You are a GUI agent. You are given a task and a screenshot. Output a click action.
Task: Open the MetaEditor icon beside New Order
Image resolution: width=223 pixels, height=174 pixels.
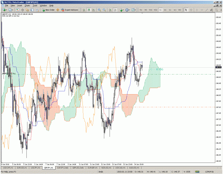57,10
